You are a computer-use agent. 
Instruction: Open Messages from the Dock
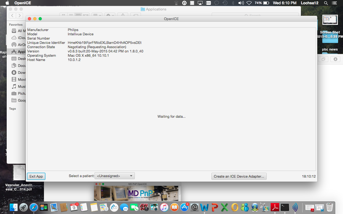[x=124, y=207]
